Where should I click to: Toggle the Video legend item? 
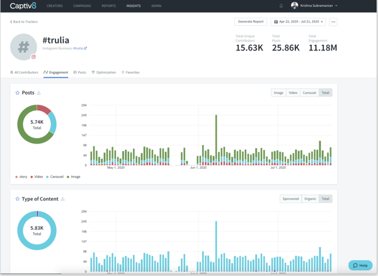point(37,176)
